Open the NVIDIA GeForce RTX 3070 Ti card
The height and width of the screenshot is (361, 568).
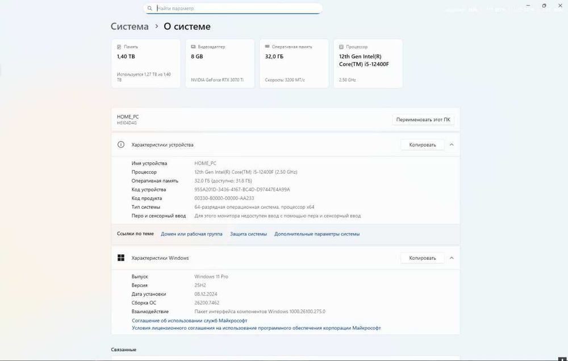[x=219, y=64]
